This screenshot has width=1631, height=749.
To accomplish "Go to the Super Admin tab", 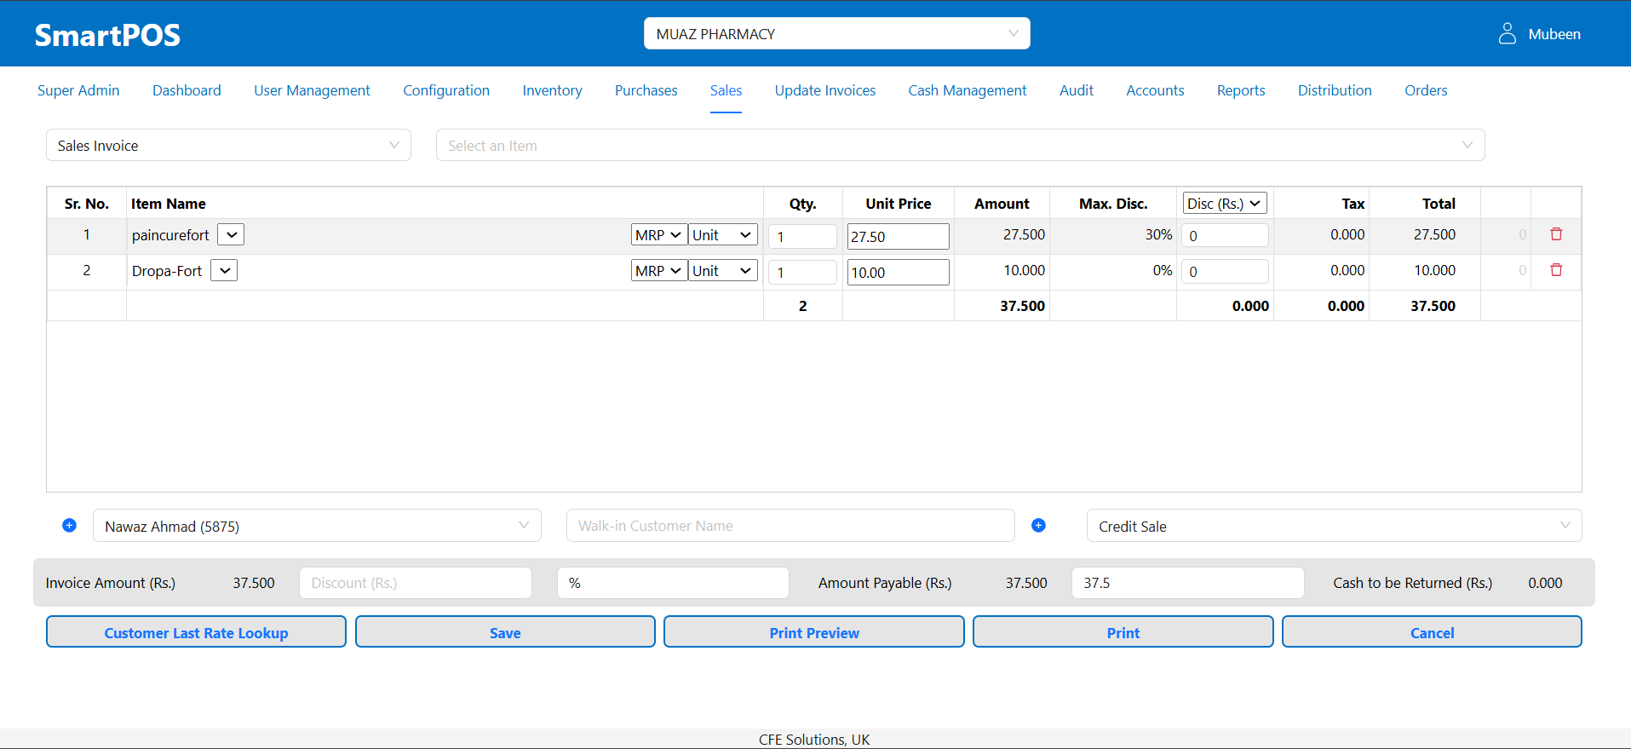I will pos(78,90).
